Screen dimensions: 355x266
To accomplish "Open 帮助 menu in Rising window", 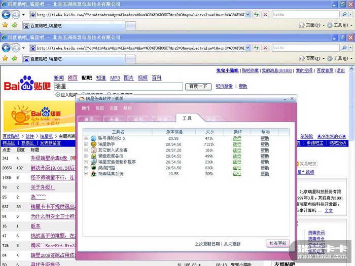I will (127, 108).
